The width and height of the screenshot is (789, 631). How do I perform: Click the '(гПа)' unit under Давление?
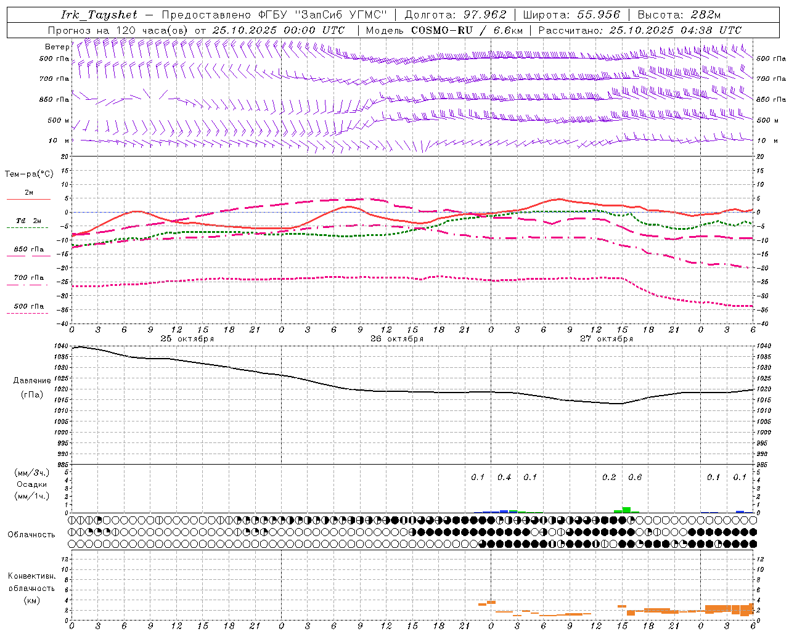click(x=32, y=395)
